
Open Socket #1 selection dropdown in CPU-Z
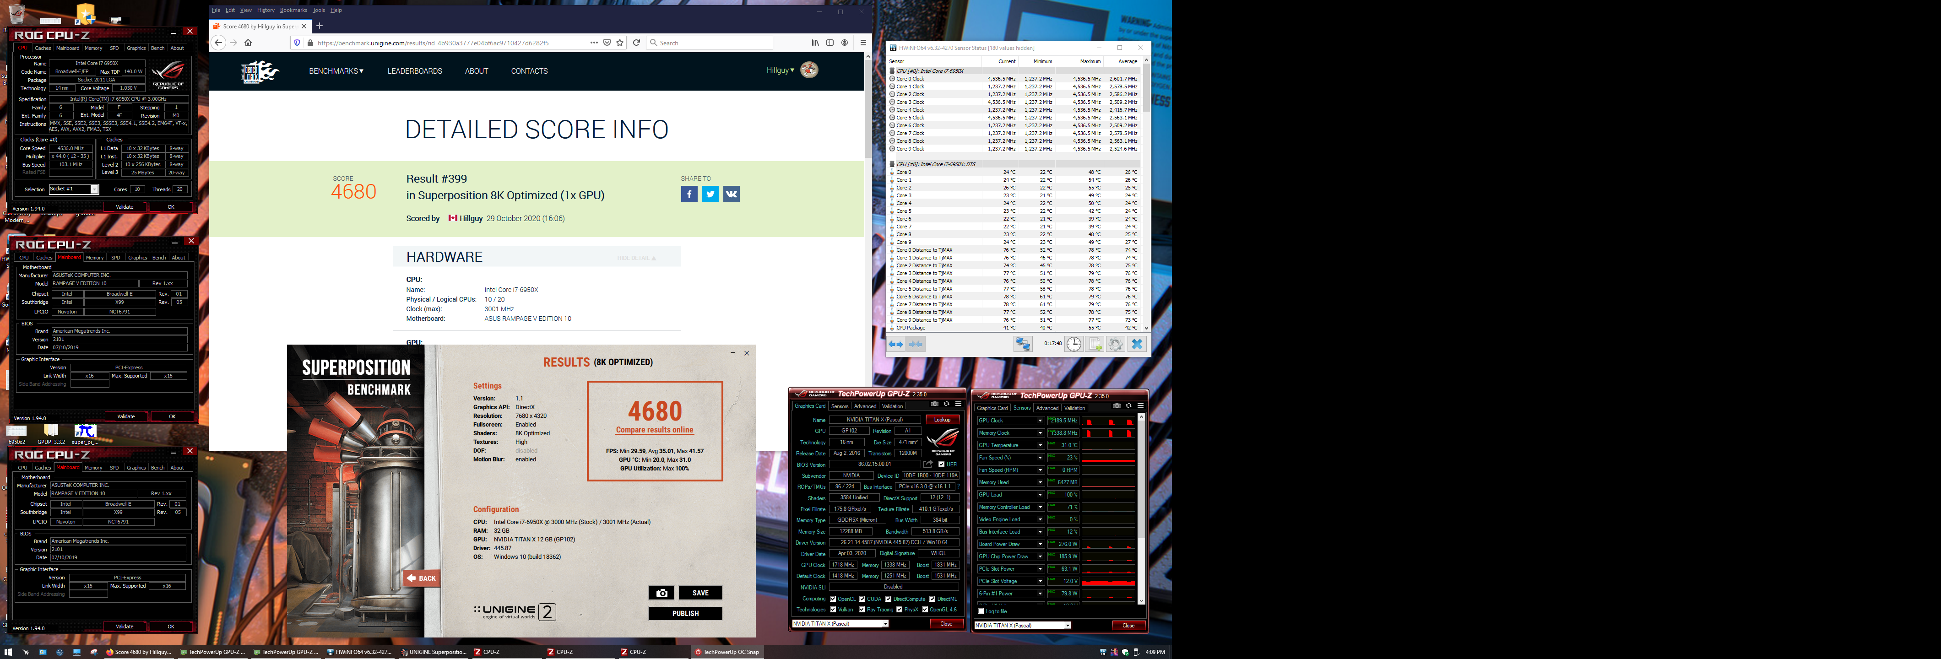pos(74,189)
